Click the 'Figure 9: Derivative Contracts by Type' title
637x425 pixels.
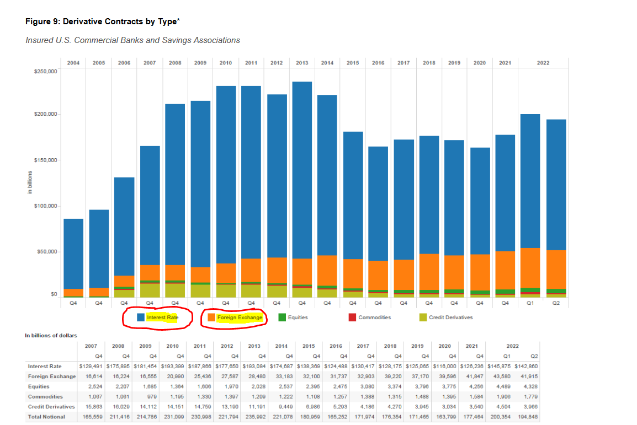(102, 21)
